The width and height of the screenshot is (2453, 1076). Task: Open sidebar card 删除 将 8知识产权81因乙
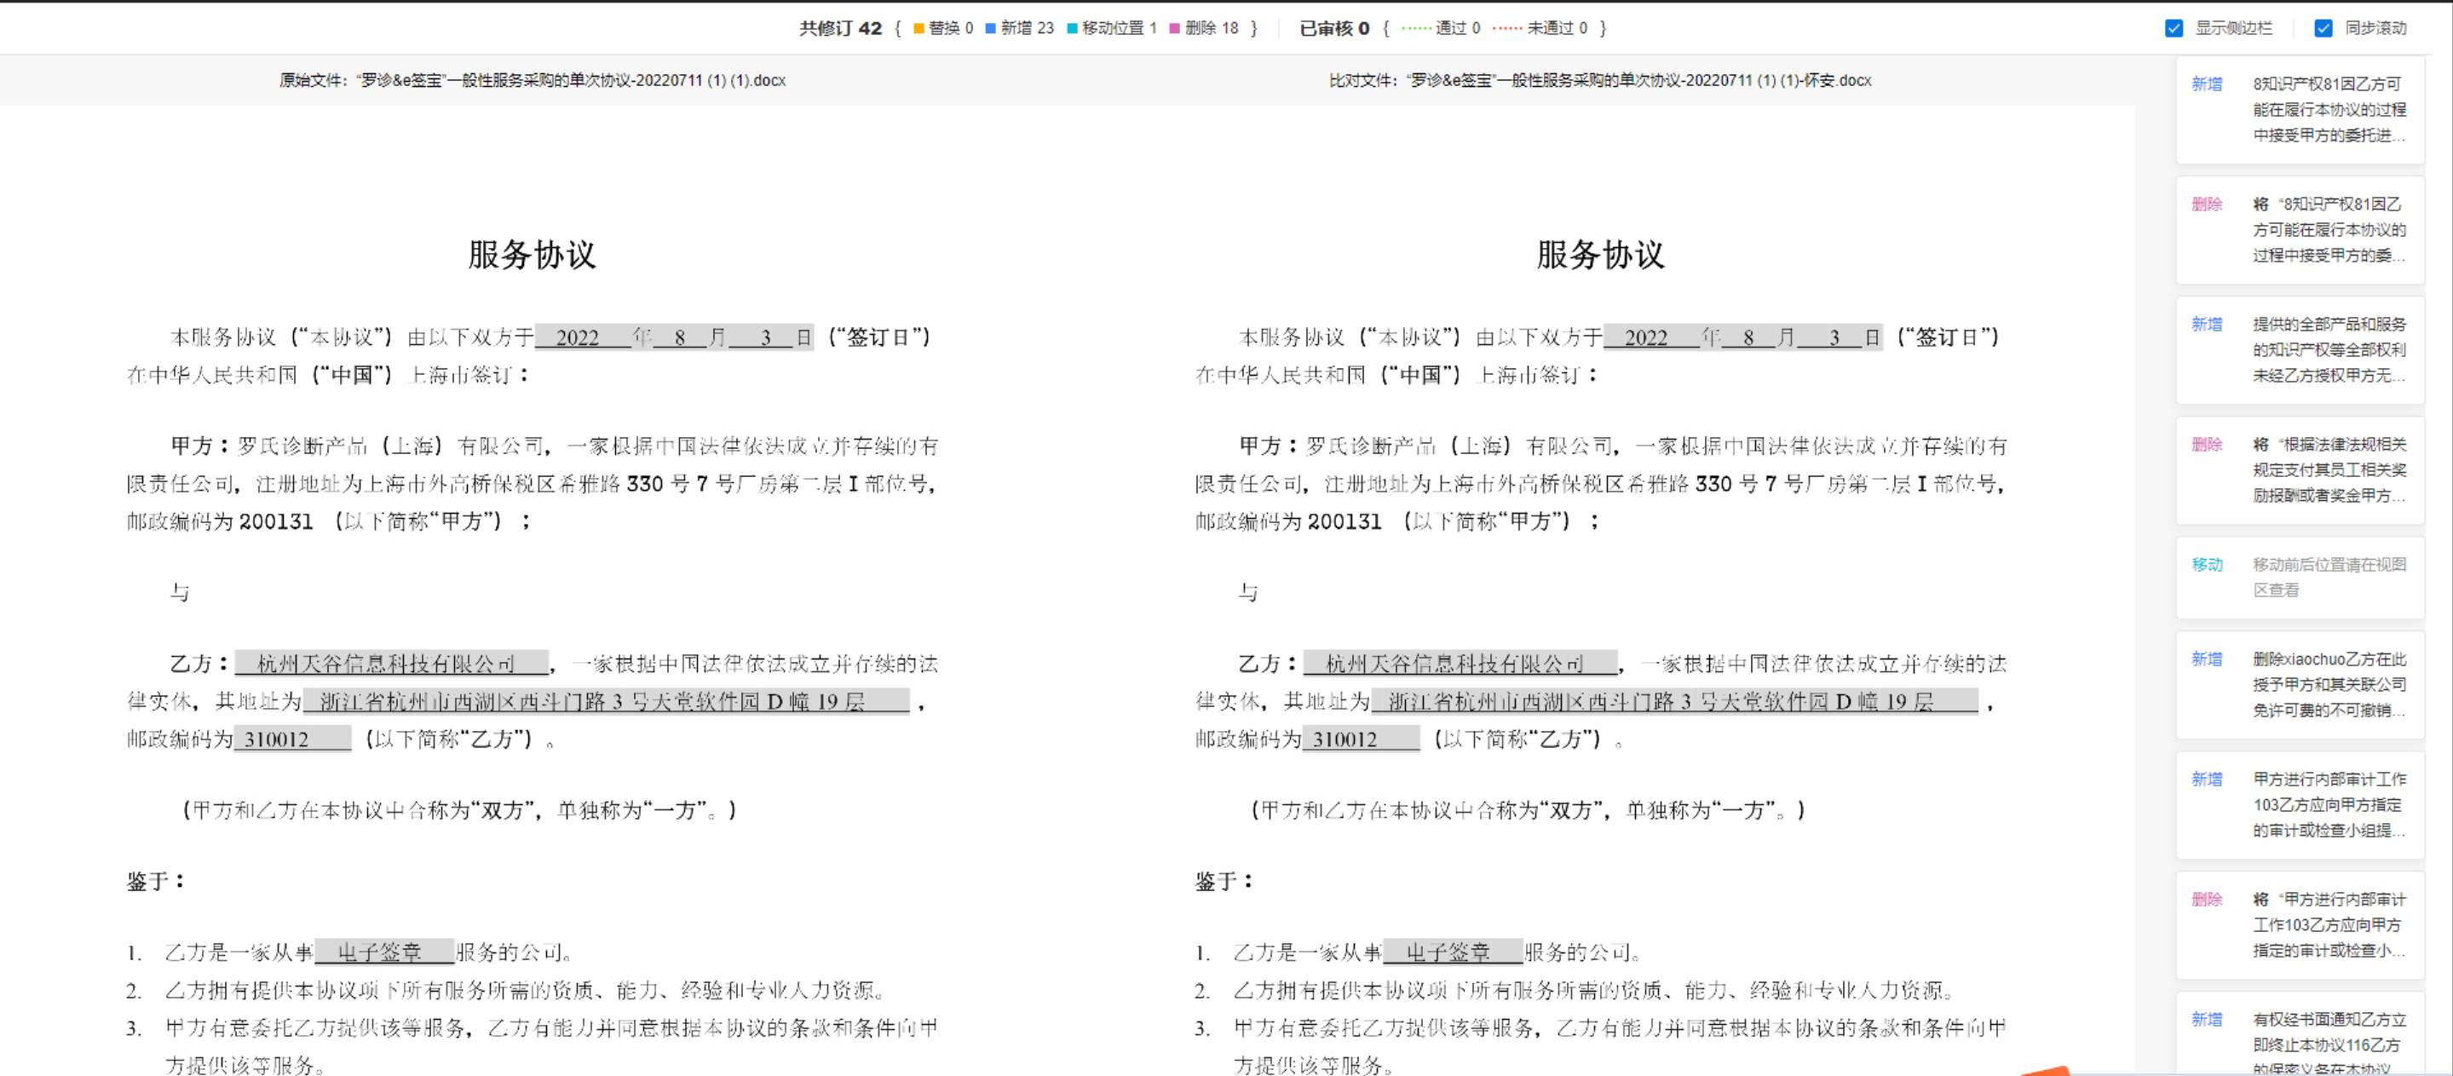pyautogui.click(x=2300, y=229)
